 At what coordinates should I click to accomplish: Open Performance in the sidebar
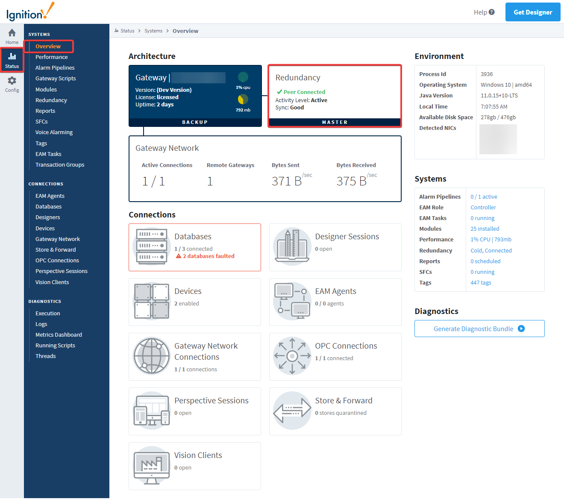[x=52, y=57]
